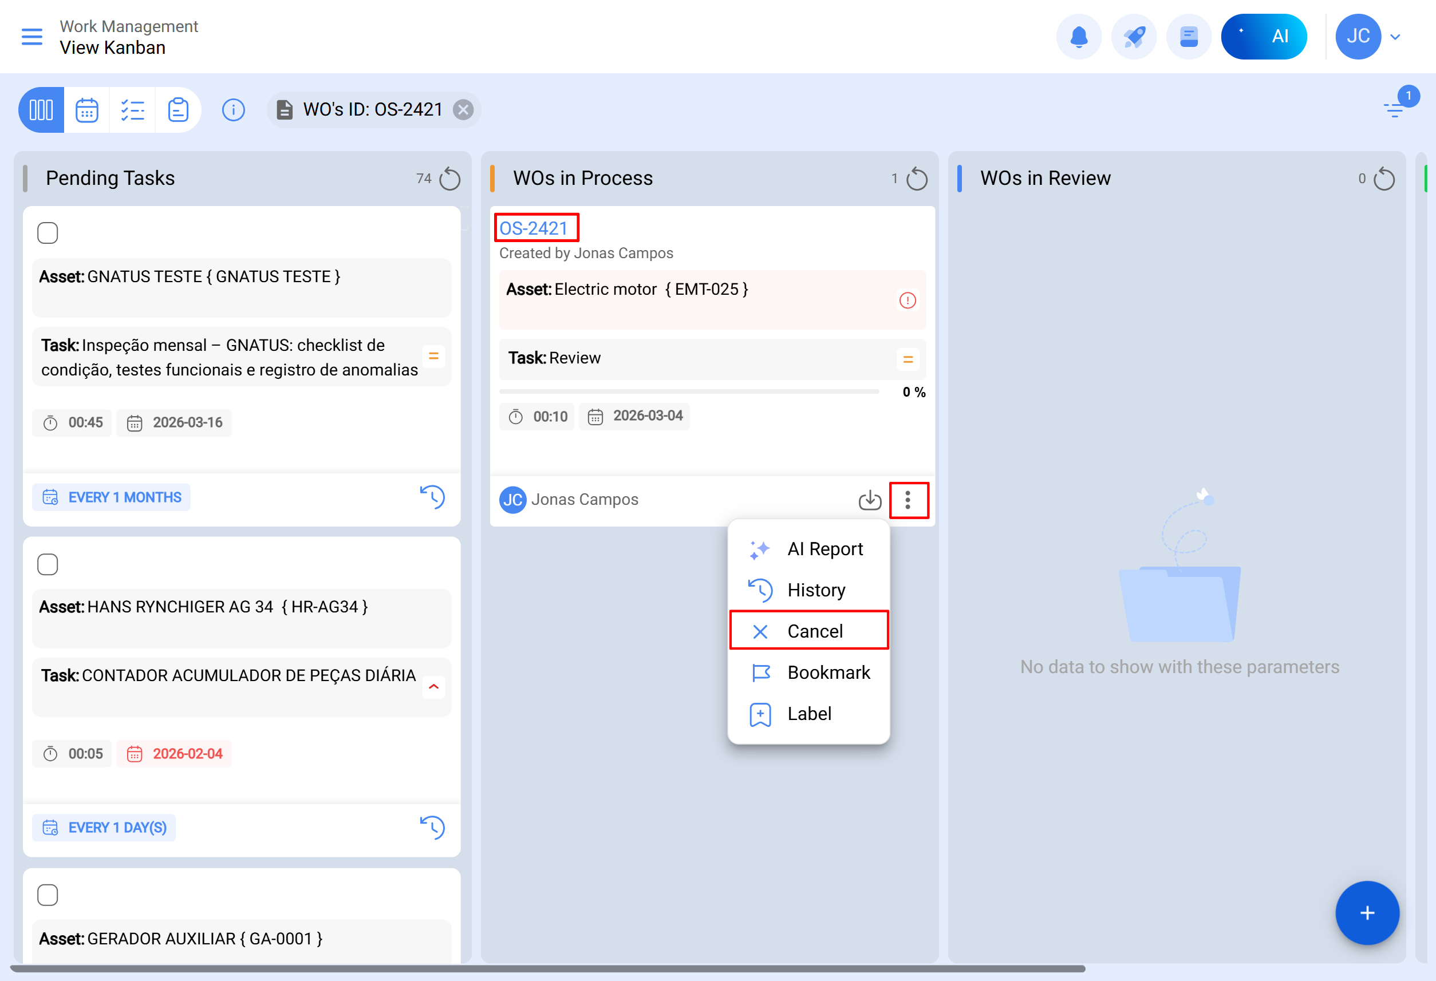The height and width of the screenshot is (981, 1436).
Task: Click the three-dot menu on OS-2421 card
Action: [908, 500]
